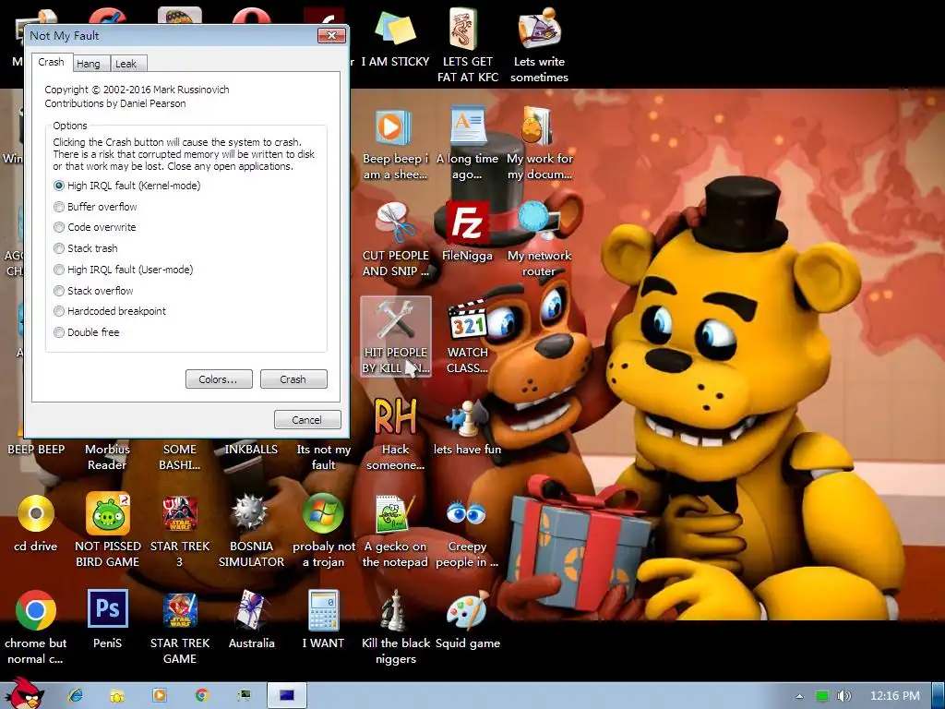Select the Hardcoded breakpoint option
The height and width of the screenshot is (709, 945).
110,311
